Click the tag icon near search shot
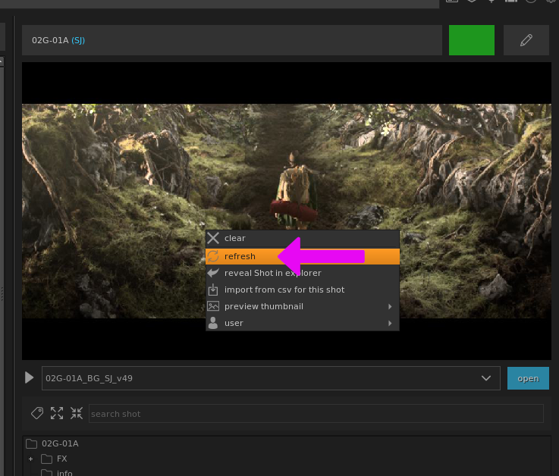 (x=37, y=413)
